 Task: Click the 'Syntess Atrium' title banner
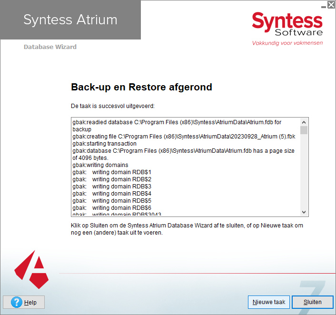click(70, 20)
